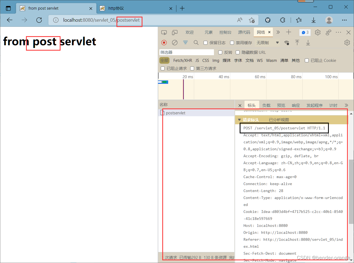Viewport: 354px width, 263px height.
Task: Open the 无限制 throttling dropdown
Action: pyautogui.click(x=268, y=43)
